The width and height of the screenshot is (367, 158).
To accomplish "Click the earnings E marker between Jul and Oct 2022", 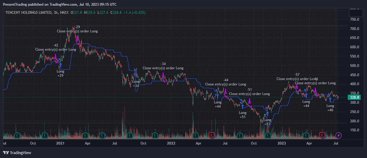I will coord(240,135).
